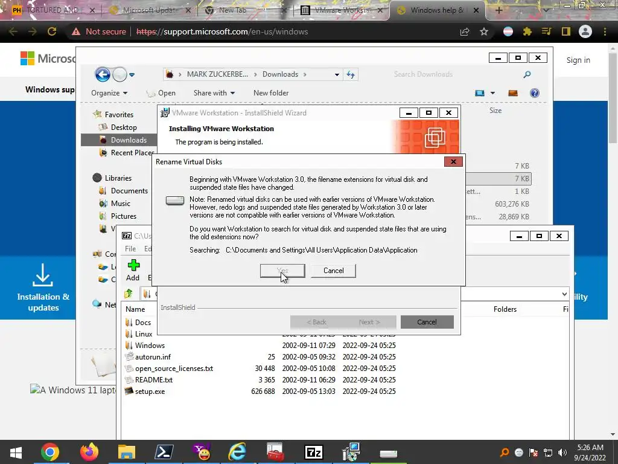Switch to the New Tab browser tab
Image resolution: width=618 pixels, height=464 pixels.
pos(232,10)
